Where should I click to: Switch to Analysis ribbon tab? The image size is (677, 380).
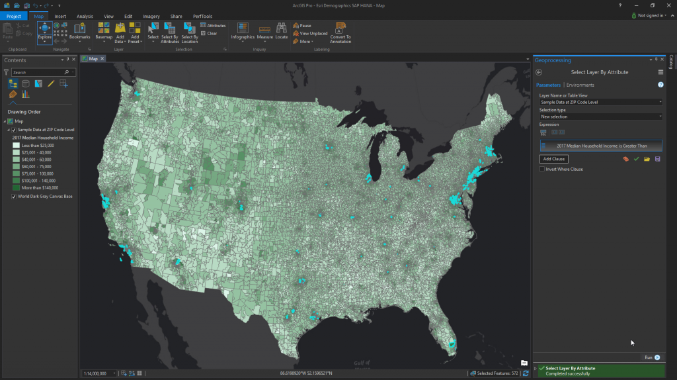85,16
